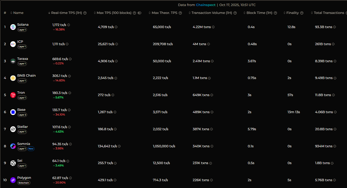Open the Somnia chain name link
The image size is (347, 188).
24,144
